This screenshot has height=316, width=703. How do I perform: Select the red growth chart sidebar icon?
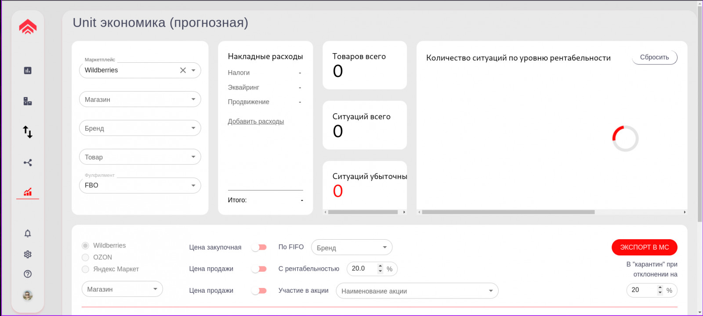(x=28, y=192)
